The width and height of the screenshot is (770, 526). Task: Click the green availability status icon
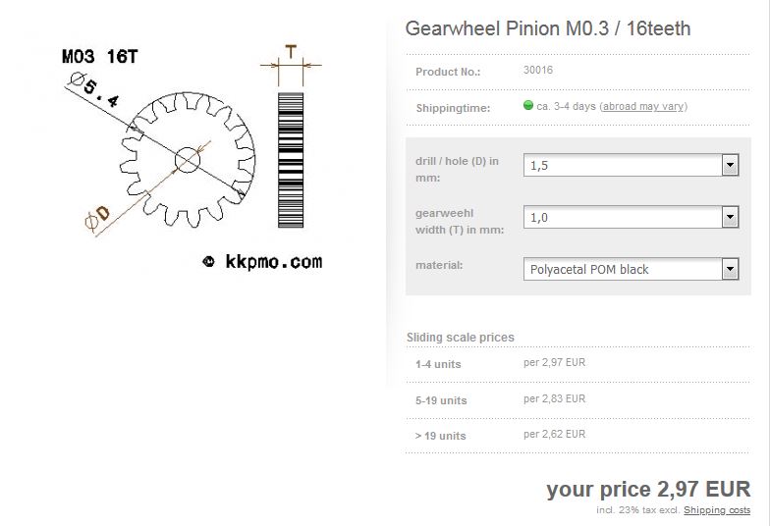click(x=528, y=105)
